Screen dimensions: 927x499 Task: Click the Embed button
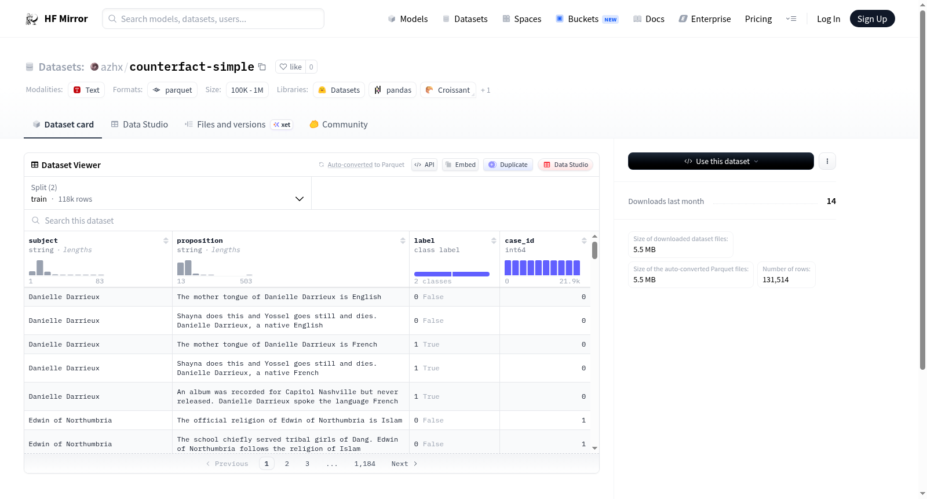tap(461, 165)
